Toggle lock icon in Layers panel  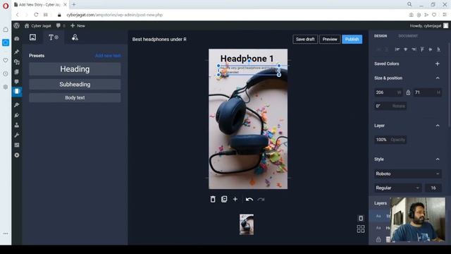pos(378,239)
